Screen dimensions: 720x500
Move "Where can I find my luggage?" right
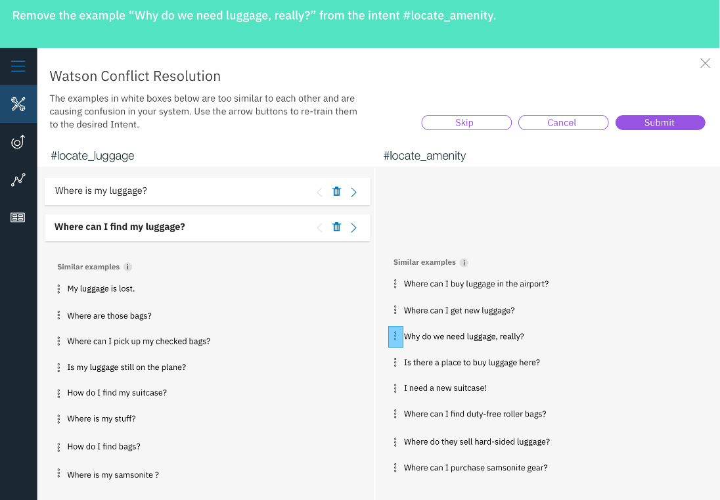pyautogui.click(x=353, y=228)
